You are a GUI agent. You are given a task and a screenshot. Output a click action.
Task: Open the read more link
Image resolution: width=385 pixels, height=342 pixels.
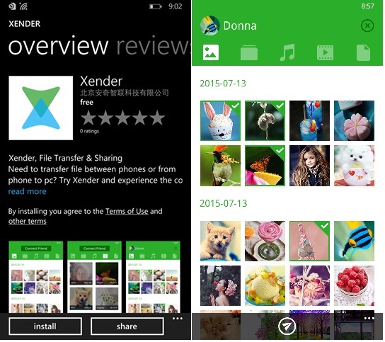pyautogui.click(x=28, y=191)
